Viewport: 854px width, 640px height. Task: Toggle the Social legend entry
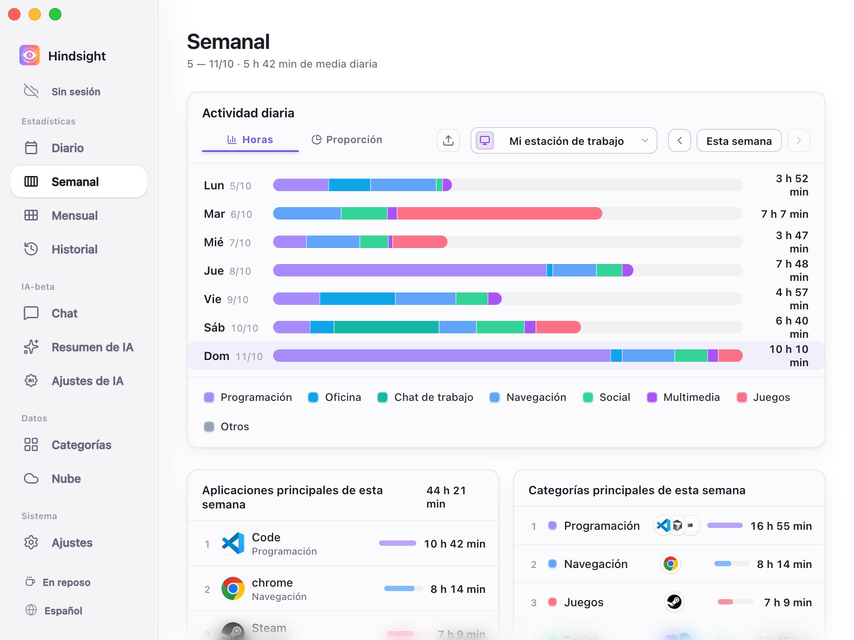[607, 397]
